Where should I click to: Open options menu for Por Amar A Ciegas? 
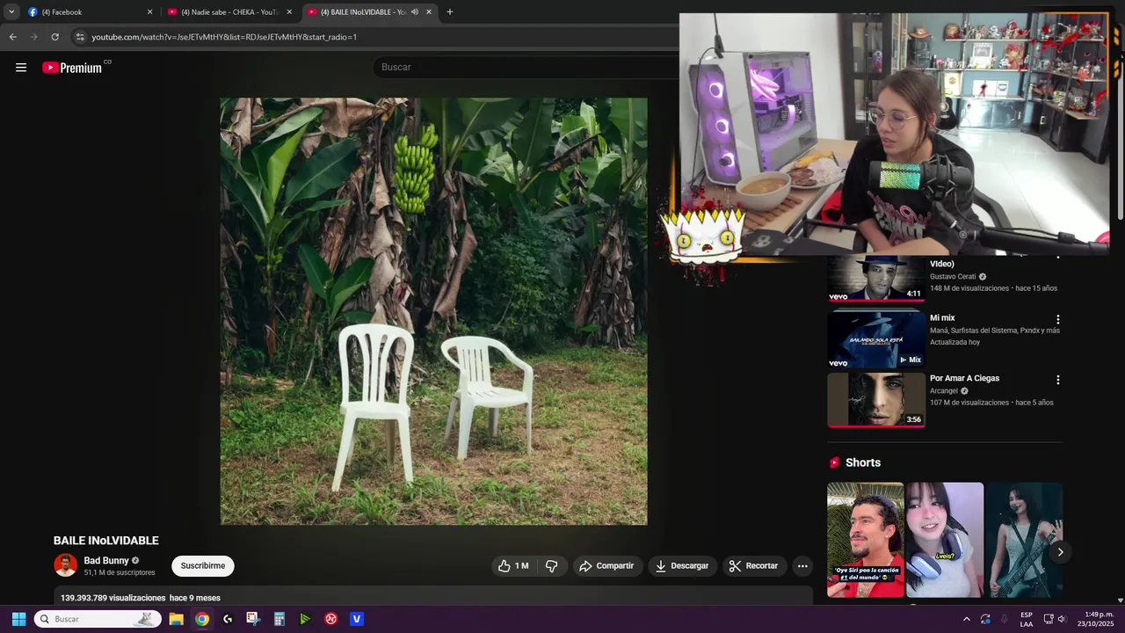point(1057,381)
